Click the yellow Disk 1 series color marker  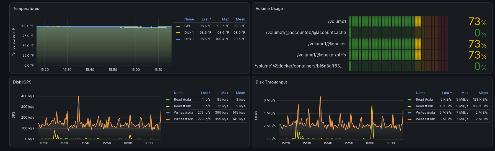click(x=178, y=33)
